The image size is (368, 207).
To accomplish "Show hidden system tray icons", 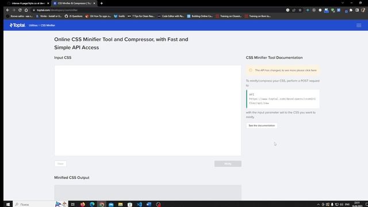I will pyautogui.click(x=318, y=205).
